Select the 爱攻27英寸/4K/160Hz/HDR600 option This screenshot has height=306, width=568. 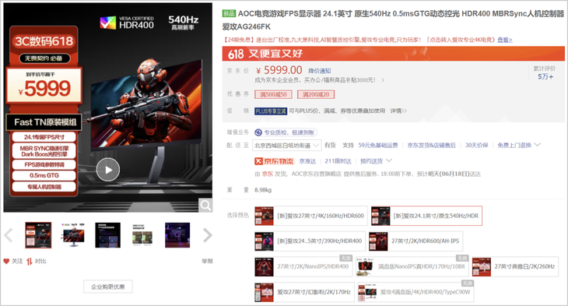[310, 216]
